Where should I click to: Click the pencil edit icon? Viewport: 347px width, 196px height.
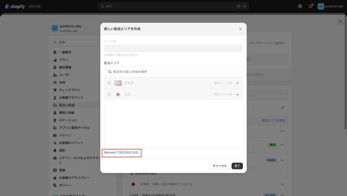(x=282, y=108)
